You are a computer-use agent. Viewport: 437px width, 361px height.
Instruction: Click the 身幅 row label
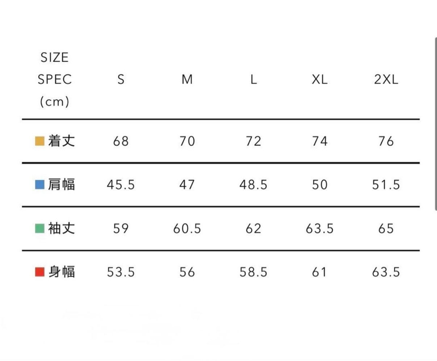pyautogui.click(x=62, y=272)
